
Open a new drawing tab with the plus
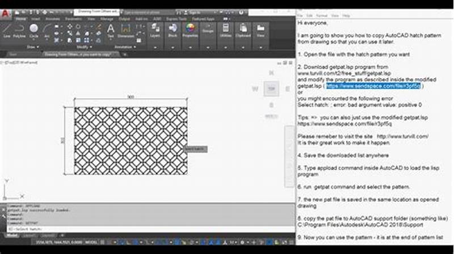click(125, 54)
